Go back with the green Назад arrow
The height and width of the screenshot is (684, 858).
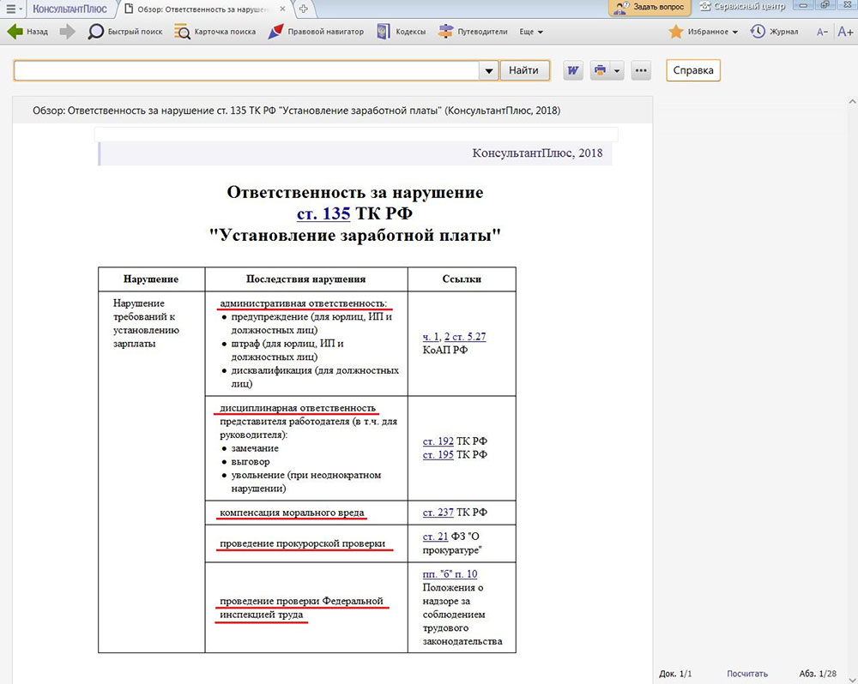coord(27,32)
